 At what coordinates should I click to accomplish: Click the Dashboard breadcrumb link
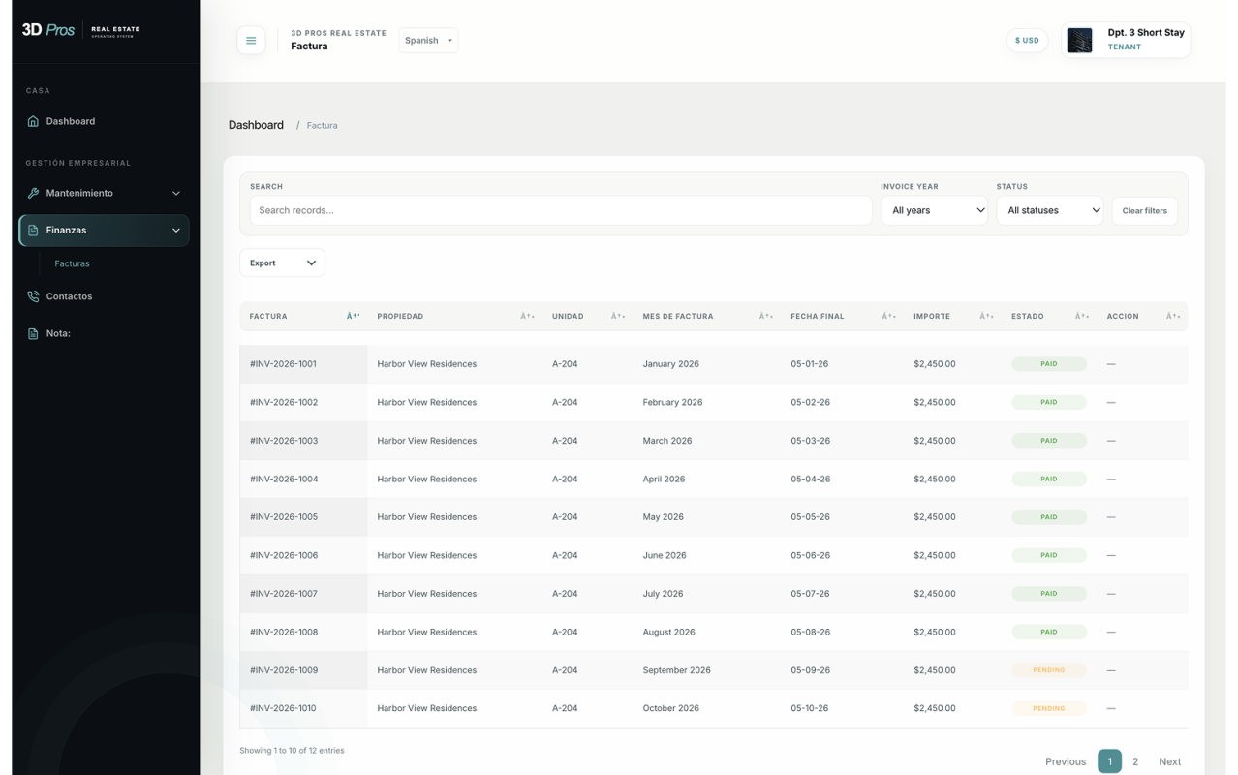click(256, 125)
